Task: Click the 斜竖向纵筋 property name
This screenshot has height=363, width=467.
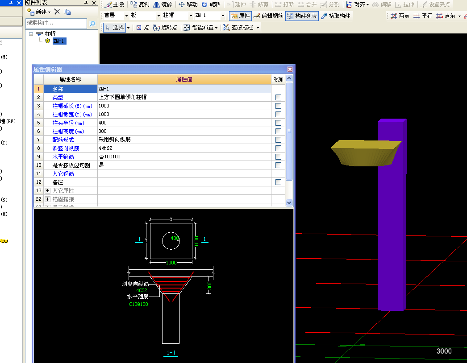Action: pos(66,148)
